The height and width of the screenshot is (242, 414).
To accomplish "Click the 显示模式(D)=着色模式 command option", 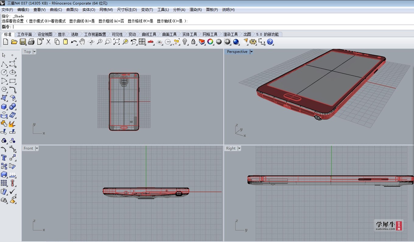I will coord(47,21).
